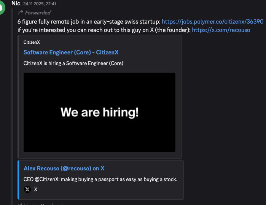
Task: Click the Forwarded label text
Action: coord(38,13)
